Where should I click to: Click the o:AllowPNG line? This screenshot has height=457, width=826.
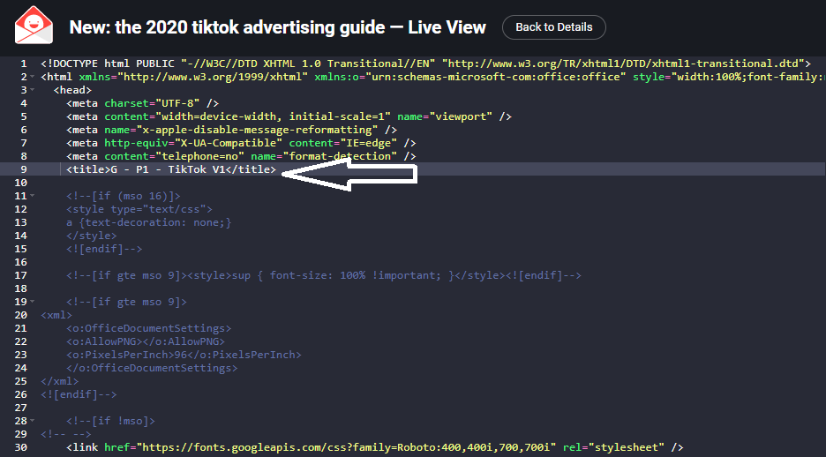coord(146,341)
